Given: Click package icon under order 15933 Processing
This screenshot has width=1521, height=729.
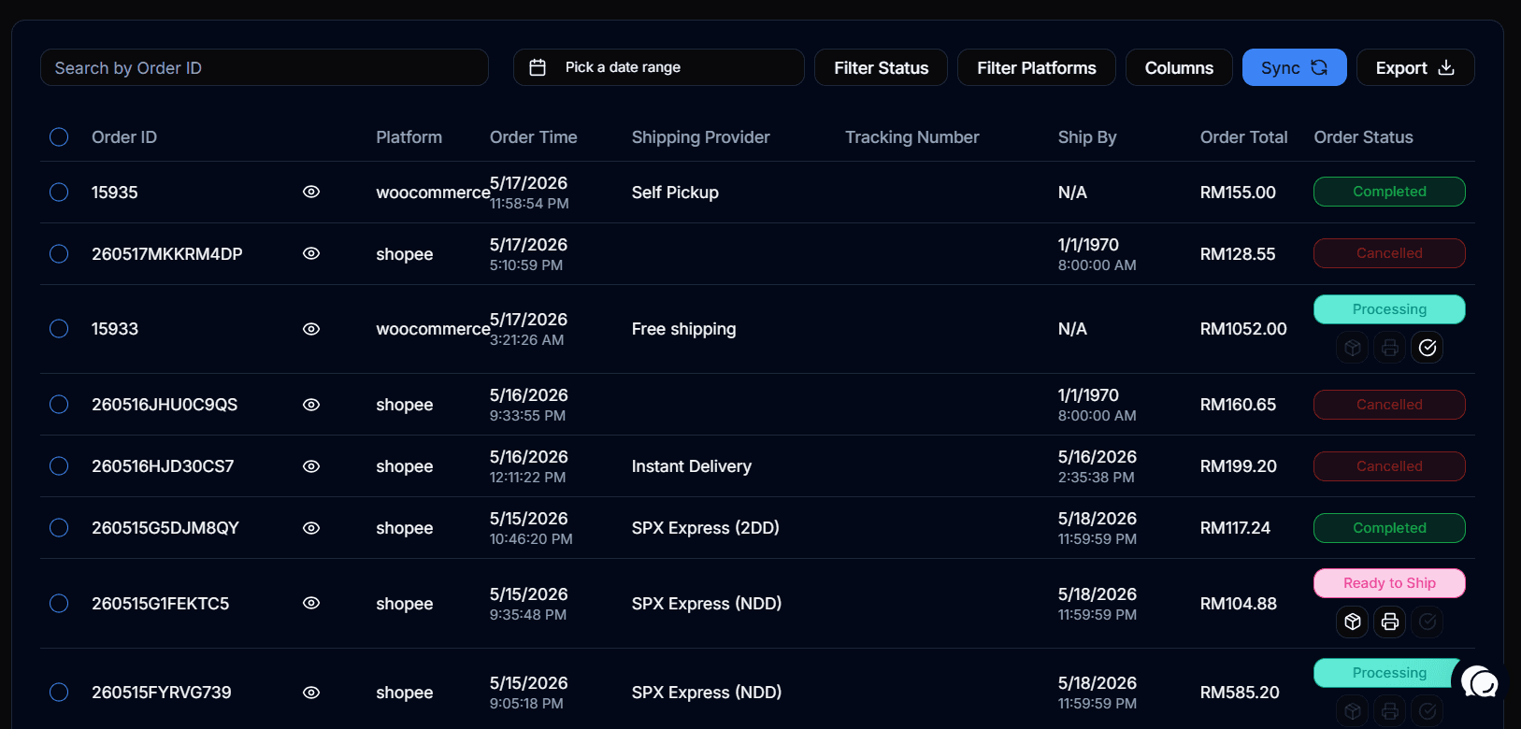Looking at the screenshot, I should [1353, 348].
